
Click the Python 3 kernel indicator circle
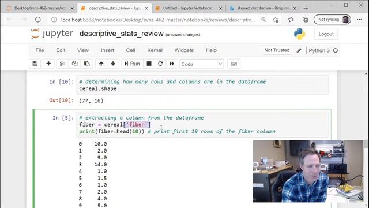(x=336, y=50)
